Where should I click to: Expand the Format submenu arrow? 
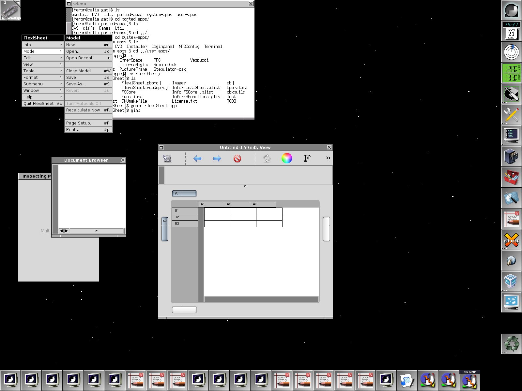[x=60, y=77]
